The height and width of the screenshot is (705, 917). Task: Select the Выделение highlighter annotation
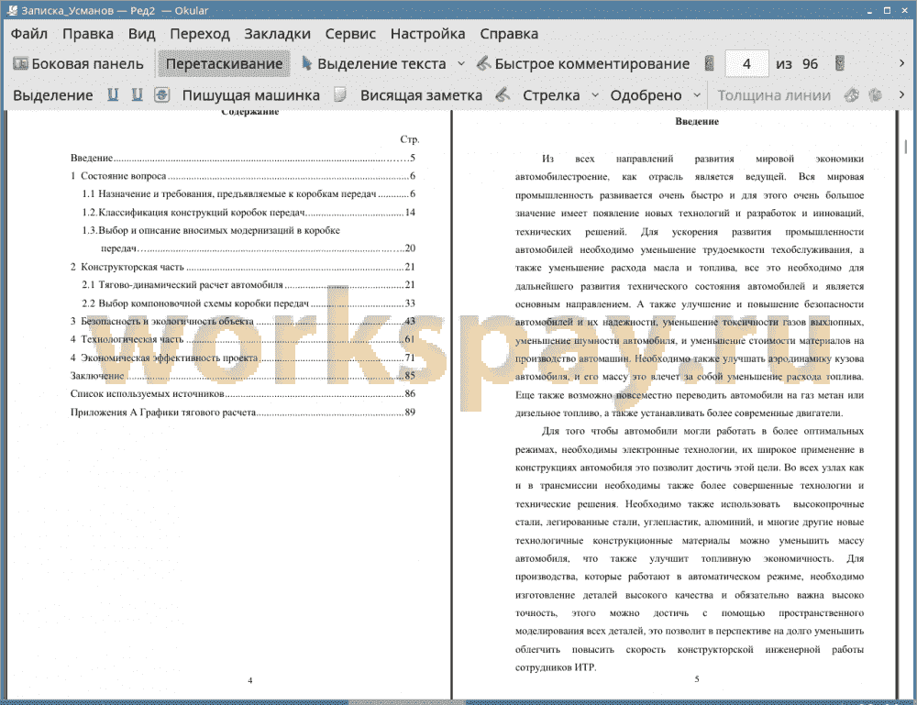52,95
